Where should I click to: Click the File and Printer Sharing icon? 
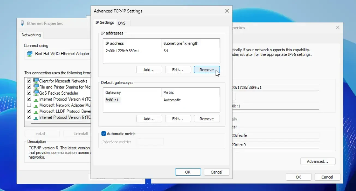click(x=36, y=87)
